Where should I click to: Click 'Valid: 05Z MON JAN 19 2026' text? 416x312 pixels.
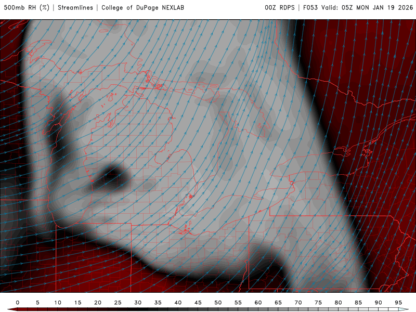(x=367, y=8)
